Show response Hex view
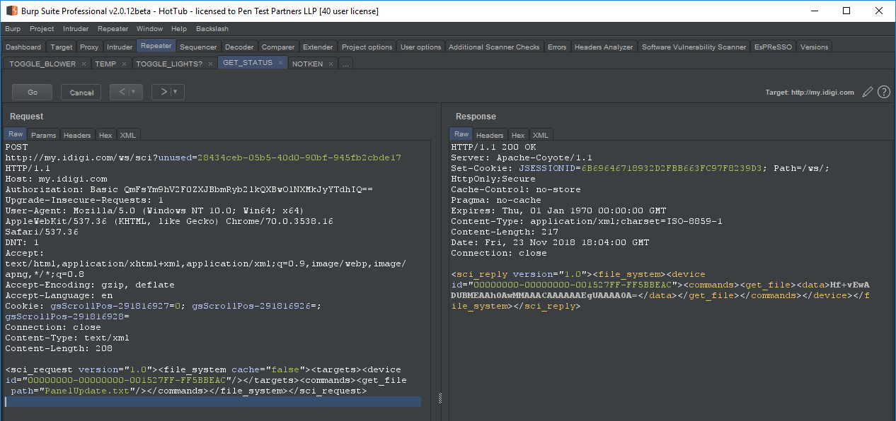Image resolution: width=896 pixels, height=421 pixels. click(x=518, y=135)
